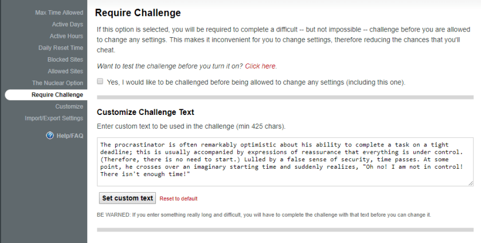Select The Nuclear Option in sidebar

click(57, 83)
